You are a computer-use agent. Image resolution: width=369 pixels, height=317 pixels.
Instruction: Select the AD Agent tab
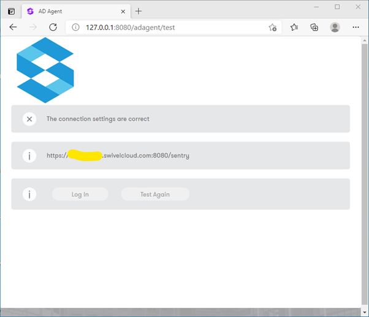[x=76, y=11]
